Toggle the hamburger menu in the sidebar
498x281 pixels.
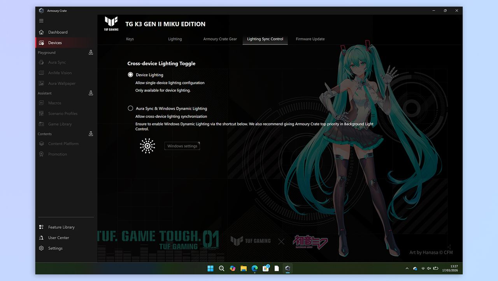(x=41, y=21)
